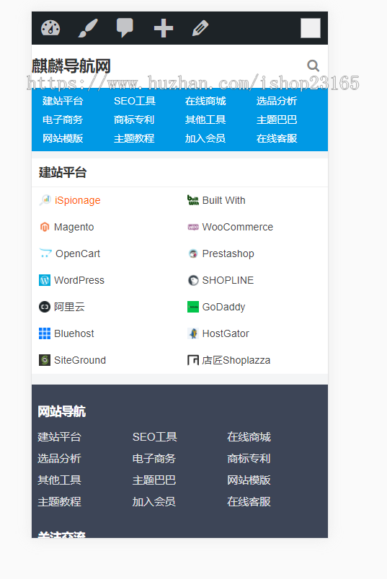Click footer link 网站模版
Screen dimensions: 387x579
click(x=249, y=480)
